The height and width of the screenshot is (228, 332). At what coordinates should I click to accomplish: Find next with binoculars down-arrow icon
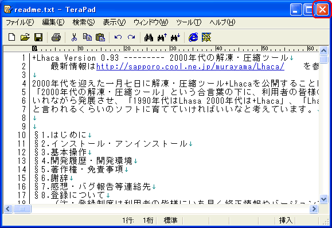(175, 37)
